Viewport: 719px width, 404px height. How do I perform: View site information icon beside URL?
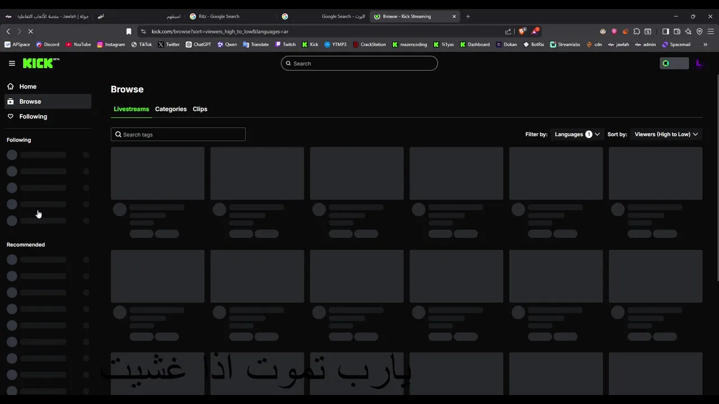(x=143, y=31)
